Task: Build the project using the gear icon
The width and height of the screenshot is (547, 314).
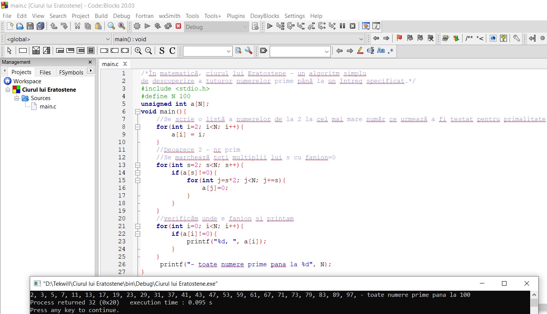Action: [x=137, y=26]
